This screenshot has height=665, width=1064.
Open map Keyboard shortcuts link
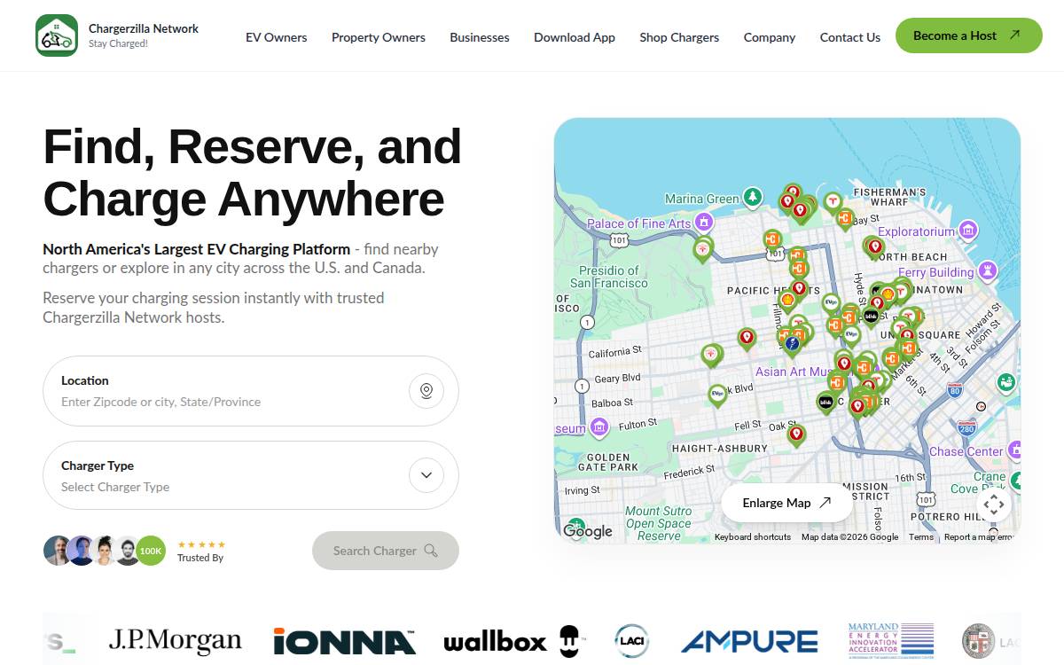coord(753,536)
